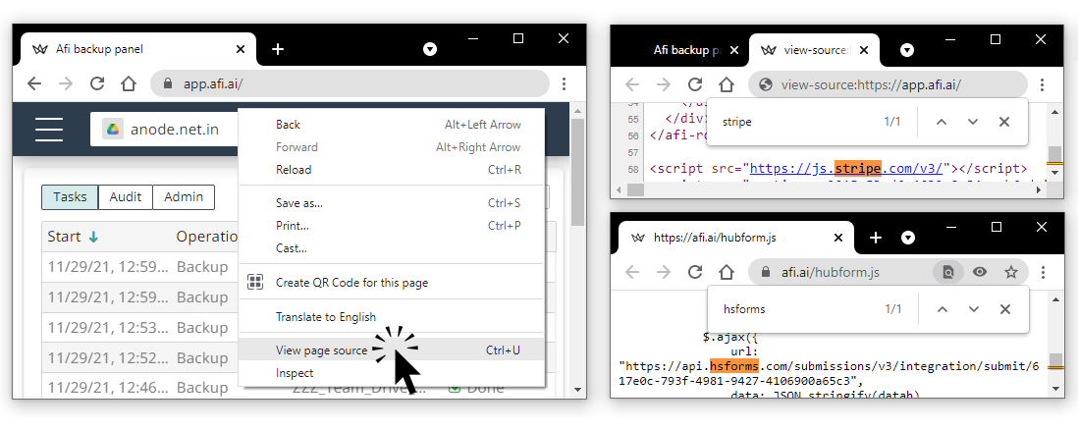
Task: Close Afi backup tab in view-source window
Action: pos(734,50)
